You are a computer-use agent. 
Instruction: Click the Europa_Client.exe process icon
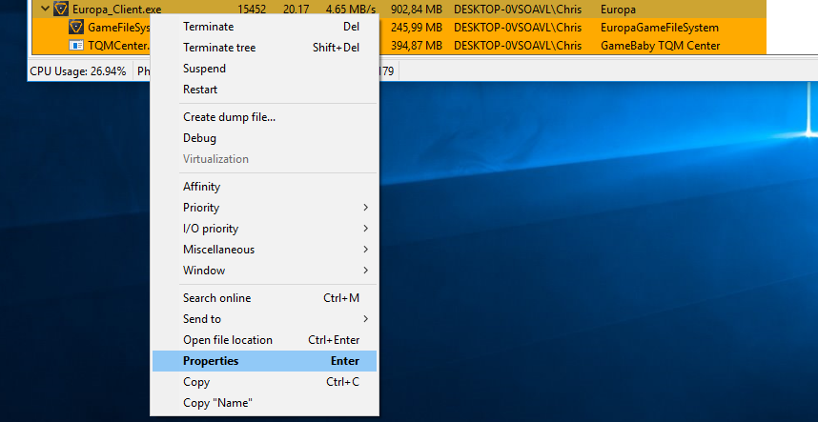[61, 9]
